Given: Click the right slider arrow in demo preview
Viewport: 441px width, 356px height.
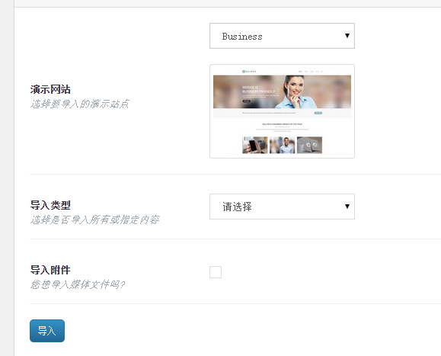Looking at the screenshot, I should tap(347, 91).
